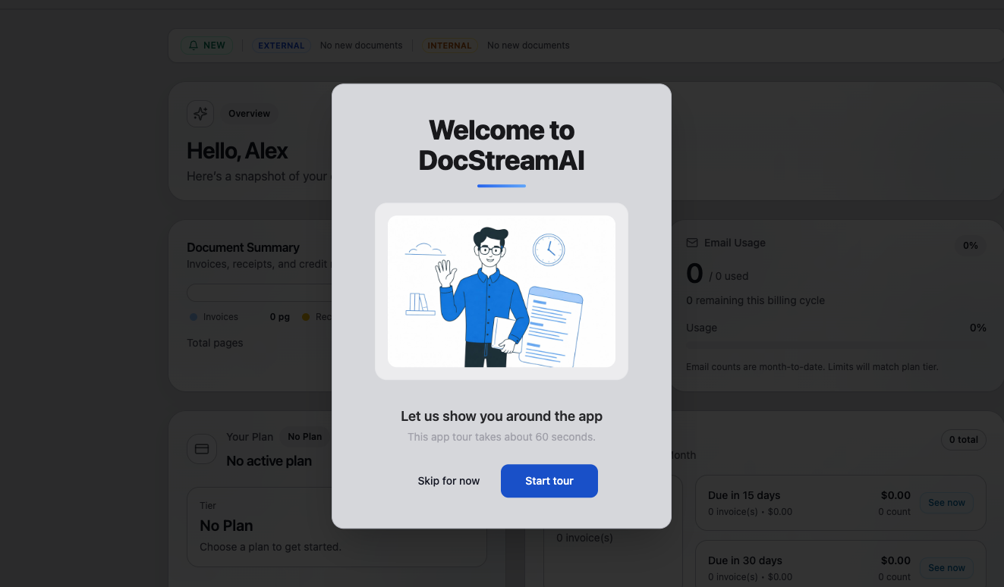Image resolution: width=1004 pixels, height=587 pixels.
Task: Click the Email Usage progress bar
Action: coord(836,346)
